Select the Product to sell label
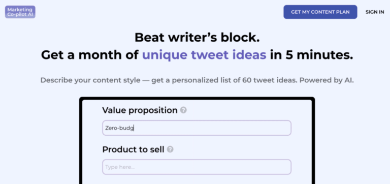Viewport: 390px width, 184px height. (x=134, y=149)
